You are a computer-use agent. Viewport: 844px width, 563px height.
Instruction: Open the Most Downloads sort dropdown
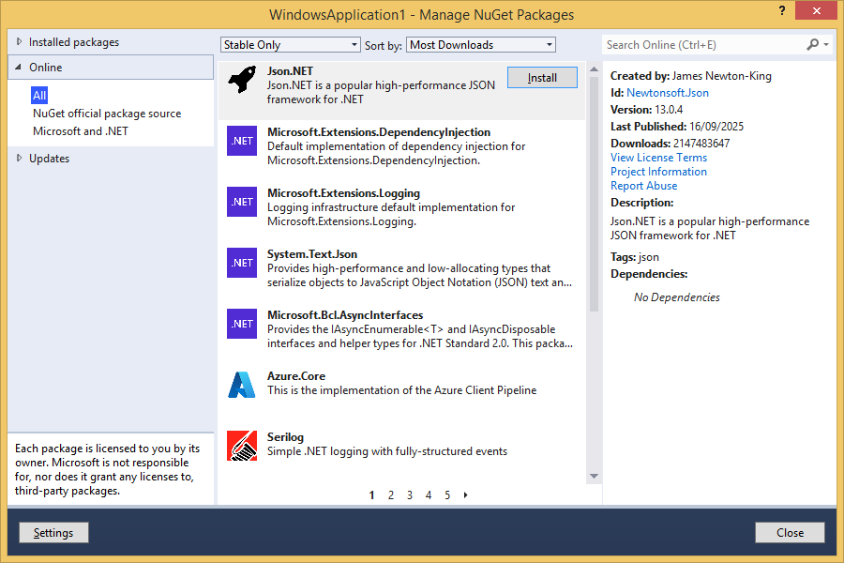[481, 45]
